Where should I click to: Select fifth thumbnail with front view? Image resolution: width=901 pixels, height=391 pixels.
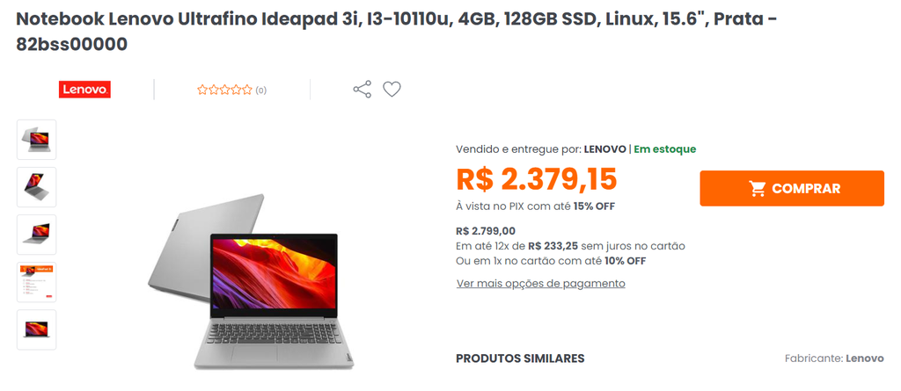[x=37, y=329]
